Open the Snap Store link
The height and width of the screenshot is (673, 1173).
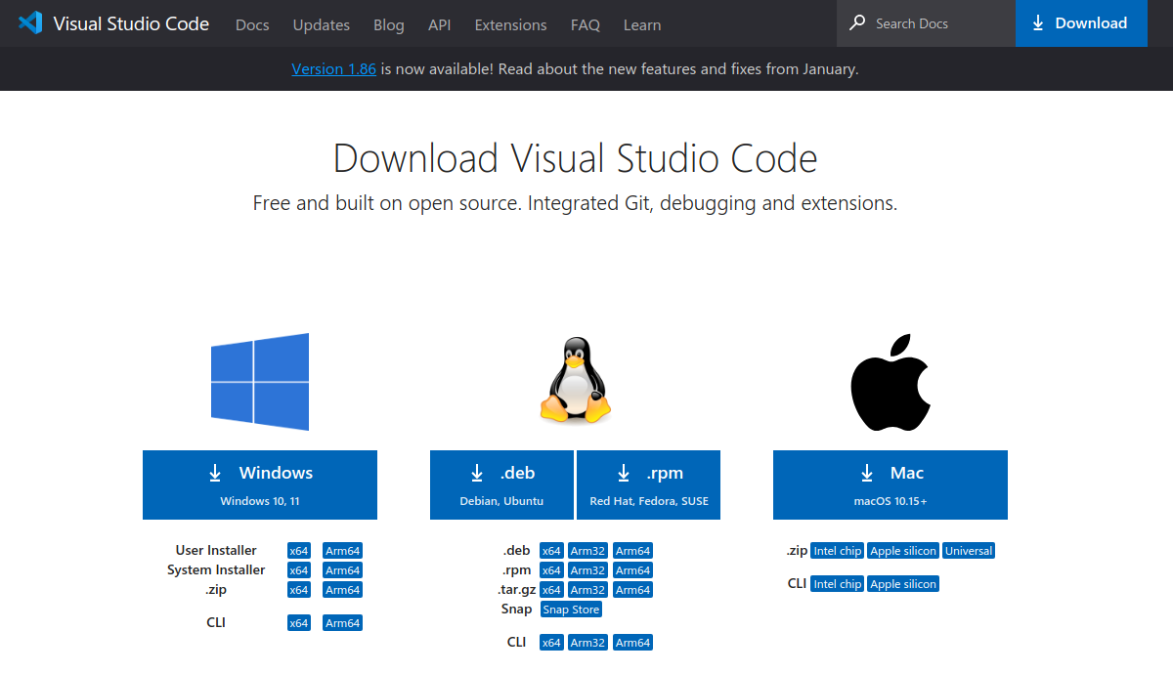[571, 609]
